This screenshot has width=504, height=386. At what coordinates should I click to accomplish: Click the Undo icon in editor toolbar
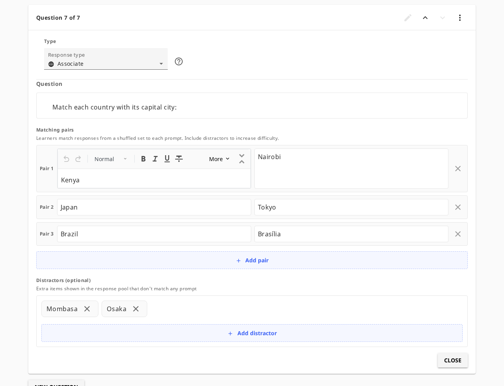(x=67, y=159)
